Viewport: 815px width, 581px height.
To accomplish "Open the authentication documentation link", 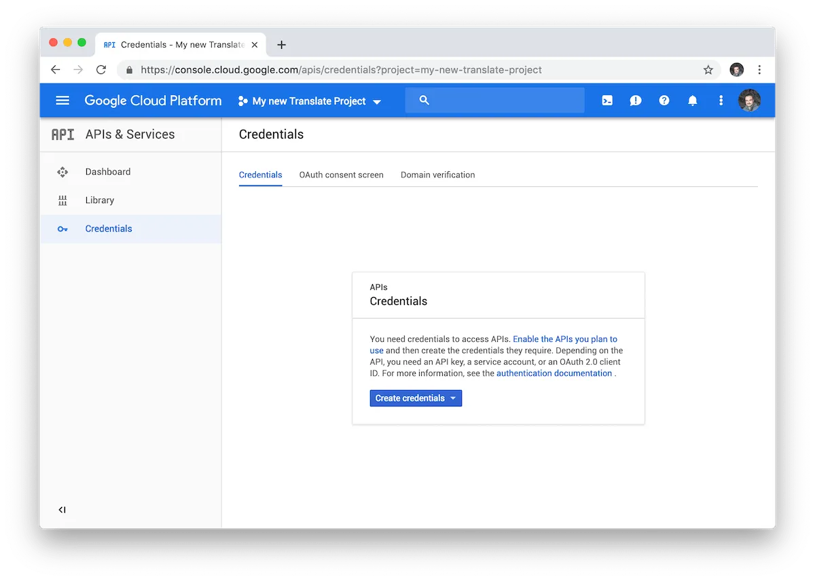I will pyautogui.click(x=554, y=373).
